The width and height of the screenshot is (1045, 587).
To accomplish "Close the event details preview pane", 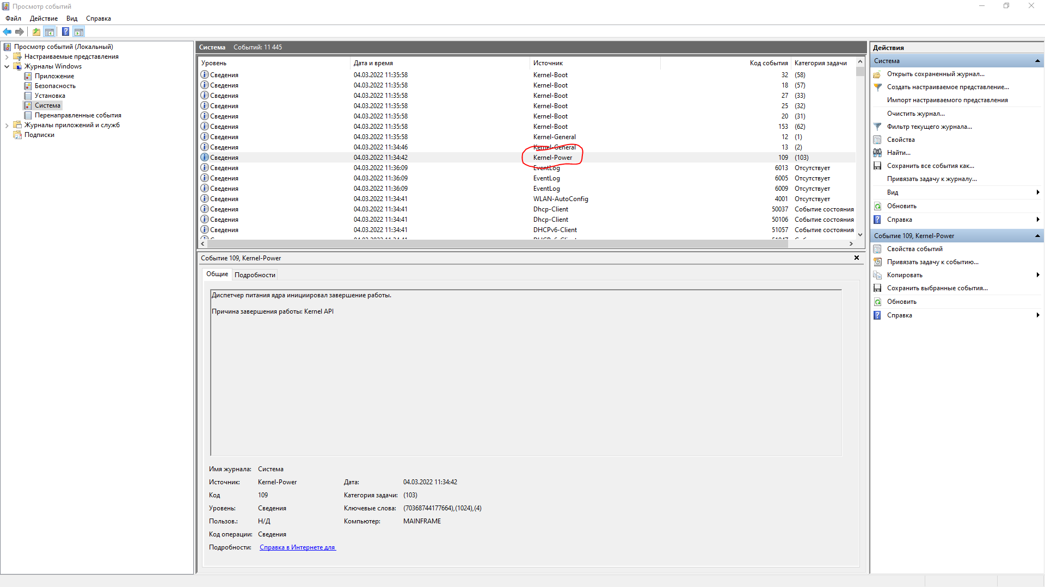I will coord(857,258).
